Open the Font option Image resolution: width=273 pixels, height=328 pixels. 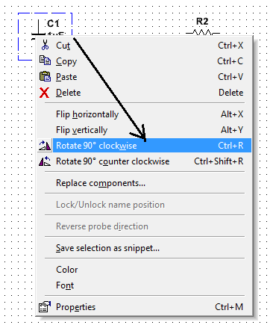point(144,285)
